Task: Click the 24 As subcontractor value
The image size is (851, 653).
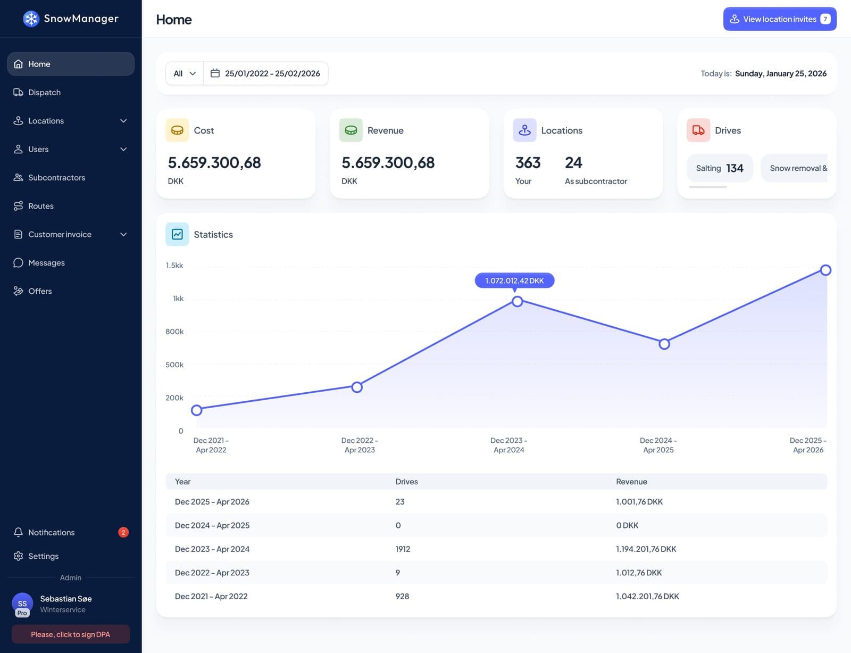Action: point(573,162)
